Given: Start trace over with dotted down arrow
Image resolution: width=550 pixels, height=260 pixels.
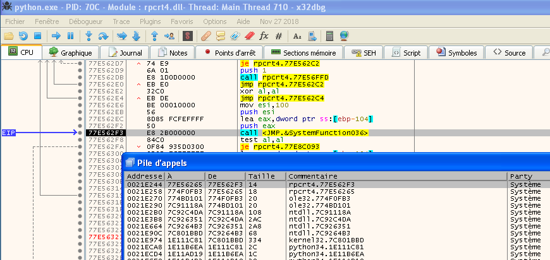Looking at the screenshot, I should (136, 36).
